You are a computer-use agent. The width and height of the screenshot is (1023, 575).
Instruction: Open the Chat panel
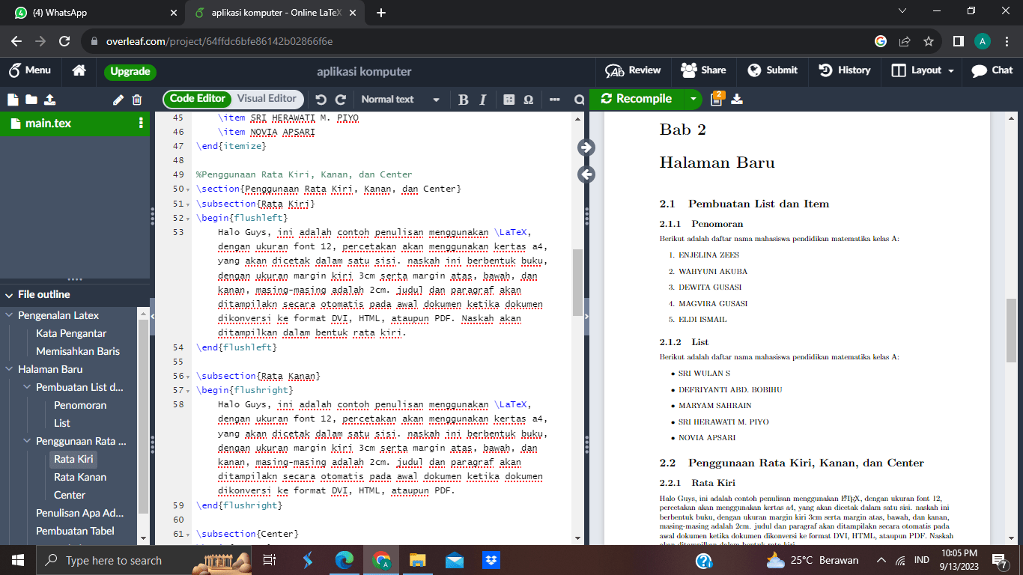tap(992, 70)
